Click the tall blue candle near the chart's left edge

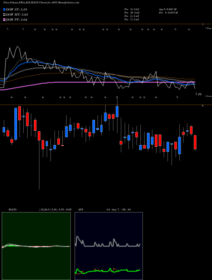pos(16,123)
